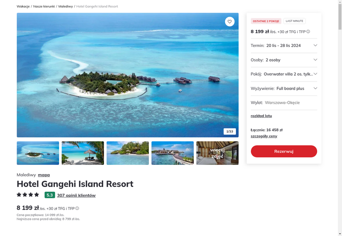Click info icon beside price under hotel name

coord(77,208)
